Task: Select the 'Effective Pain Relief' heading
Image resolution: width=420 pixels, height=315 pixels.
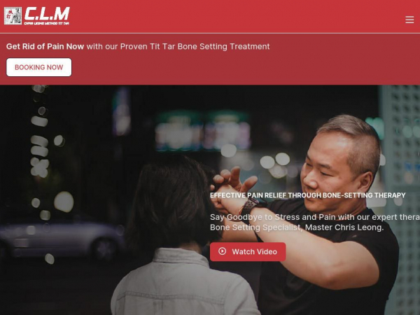Action: point(307,195)
